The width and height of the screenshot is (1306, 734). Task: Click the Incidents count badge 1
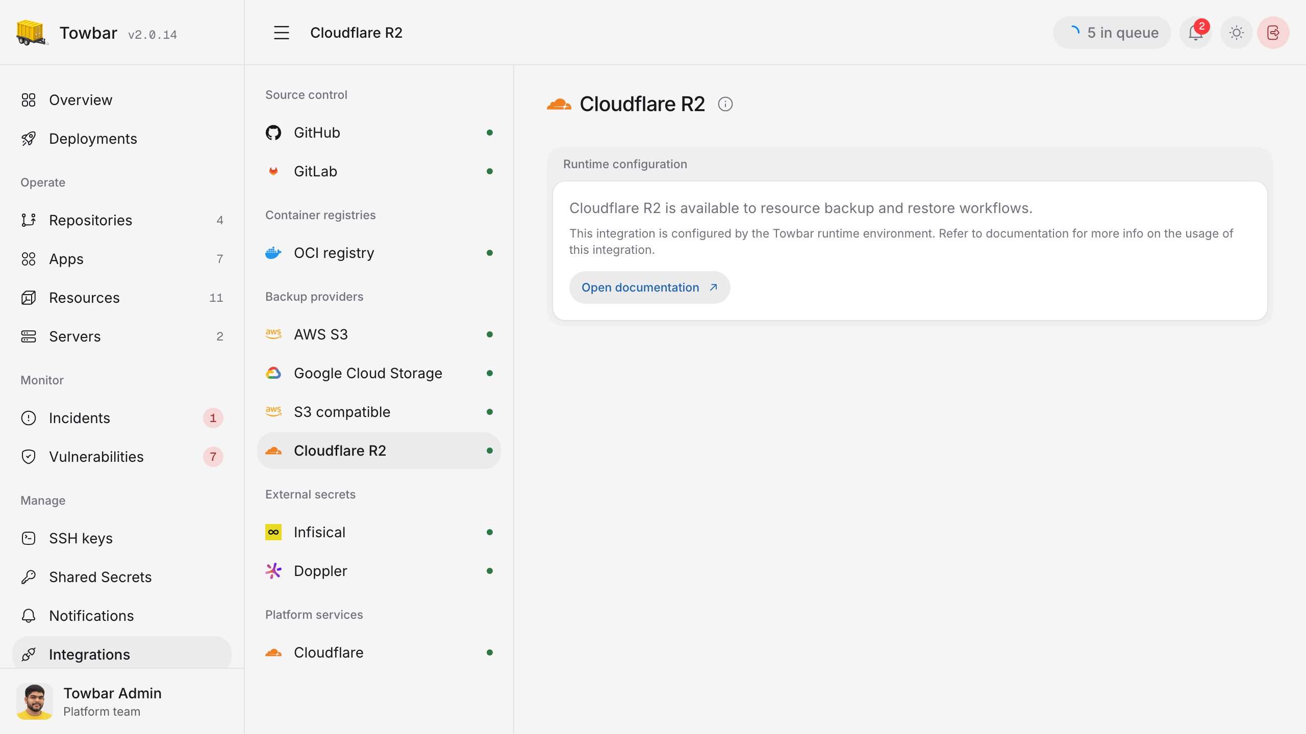click(x=213, y=418)
